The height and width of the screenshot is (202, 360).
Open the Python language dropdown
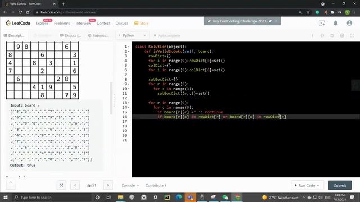132,35
